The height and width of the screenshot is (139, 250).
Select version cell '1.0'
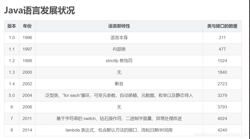click(12, 38)
